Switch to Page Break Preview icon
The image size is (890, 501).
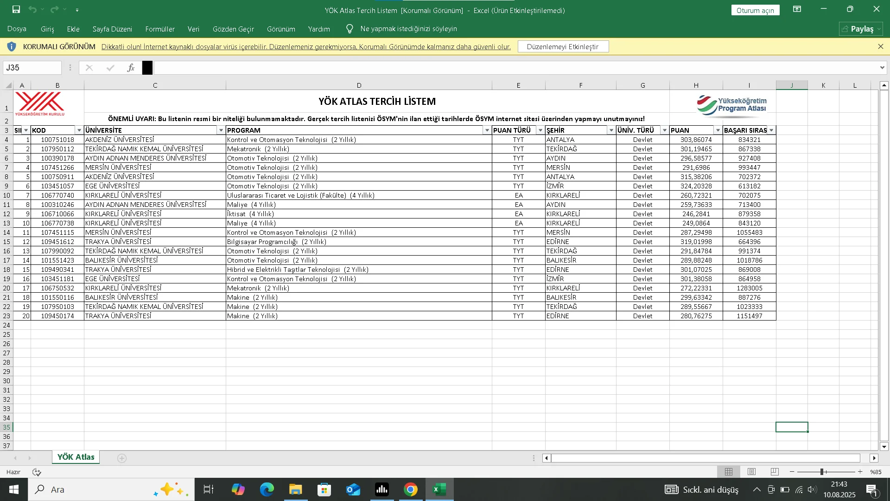775,472
